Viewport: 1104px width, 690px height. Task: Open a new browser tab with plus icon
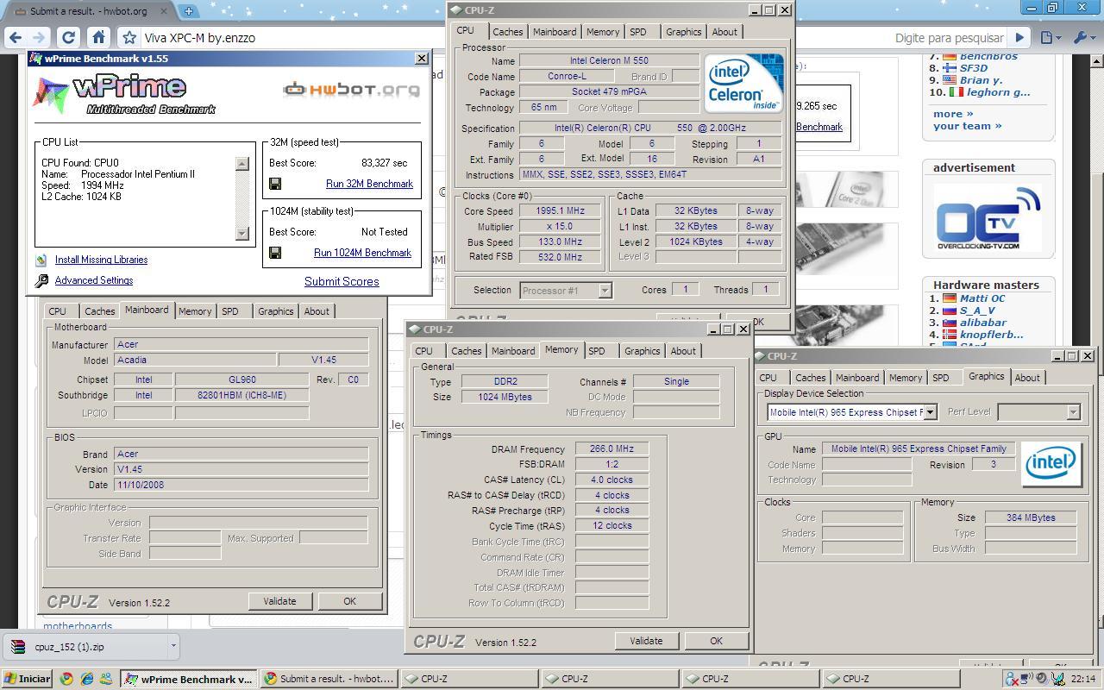pos(188,11)
